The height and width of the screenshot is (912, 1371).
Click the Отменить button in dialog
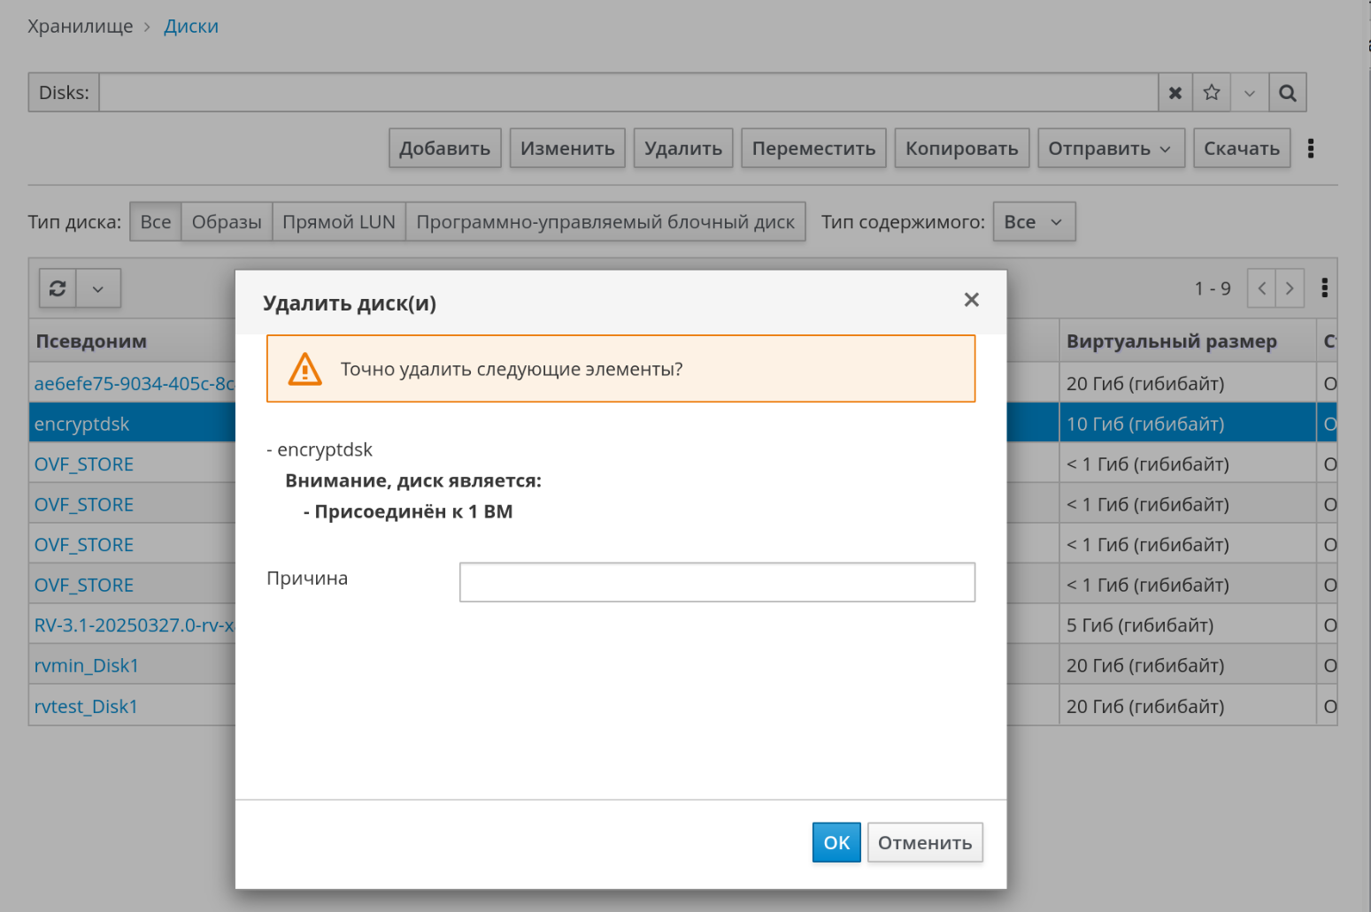(924, 842)
